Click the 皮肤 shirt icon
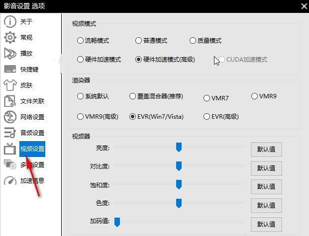 pyautogui.click(x=10, y=85)
